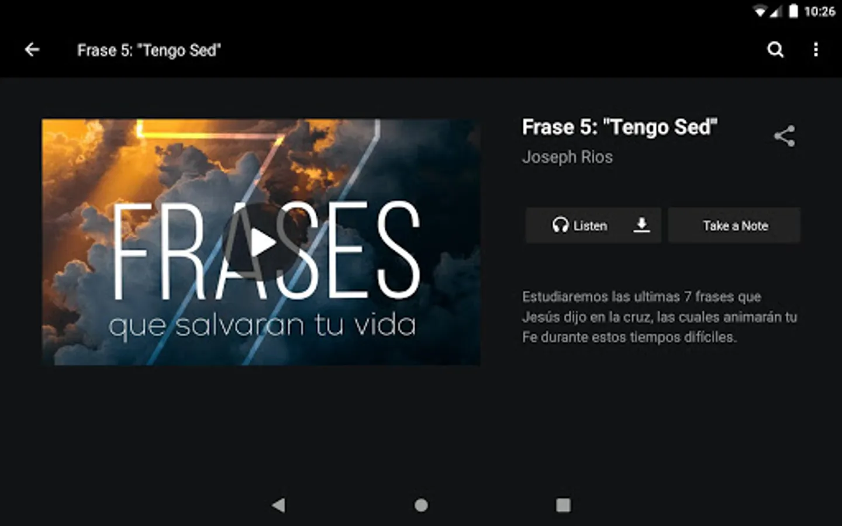Click the sermon description text
The height and width of the screenshot is (526, 842).
tap(660, 317)
